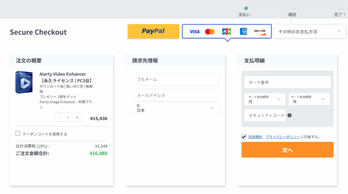348x194 pixels.
Task: Decrease quantity with the minus button
Action: click(x=59, y=118)
